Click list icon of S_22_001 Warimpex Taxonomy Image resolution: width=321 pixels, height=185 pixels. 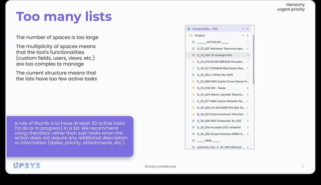click(193, 49)
